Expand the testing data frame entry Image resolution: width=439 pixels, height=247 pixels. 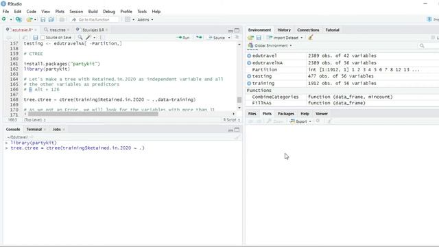pyautogui.click(x=249, y=76)
